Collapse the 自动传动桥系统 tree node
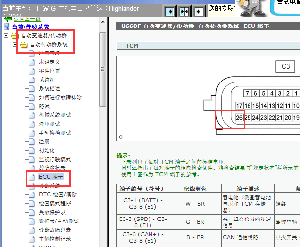This screenshot has height=247, width=300. (x=15, y=45)
